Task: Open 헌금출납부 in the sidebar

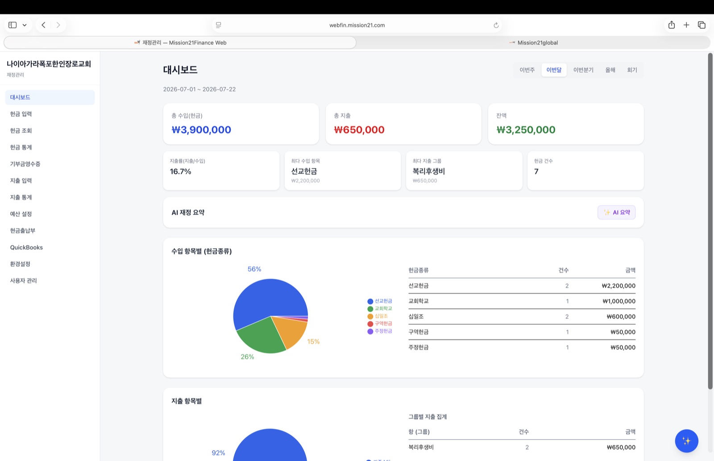Action: click(x=50, y=231)
